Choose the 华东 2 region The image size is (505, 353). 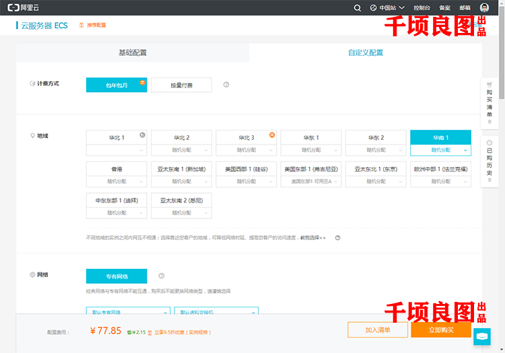point(376,137)
